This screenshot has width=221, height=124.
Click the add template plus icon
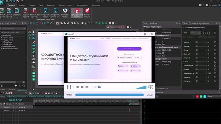[x=16, y=85]
